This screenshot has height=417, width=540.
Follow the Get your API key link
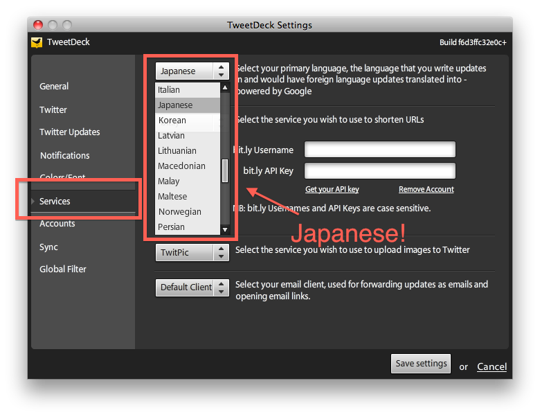(x=332, y=189)
